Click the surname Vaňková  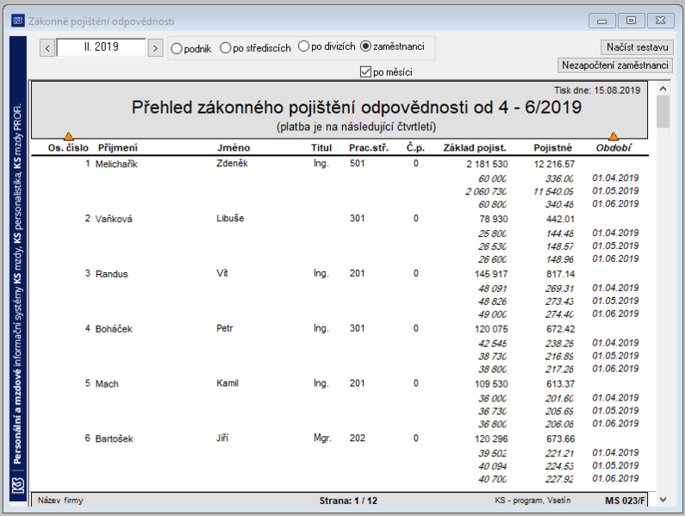(114, 219)
